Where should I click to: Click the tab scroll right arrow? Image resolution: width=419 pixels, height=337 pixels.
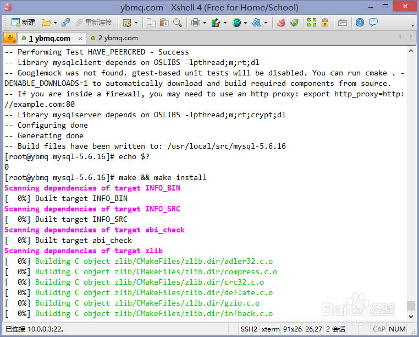point(411,36)
